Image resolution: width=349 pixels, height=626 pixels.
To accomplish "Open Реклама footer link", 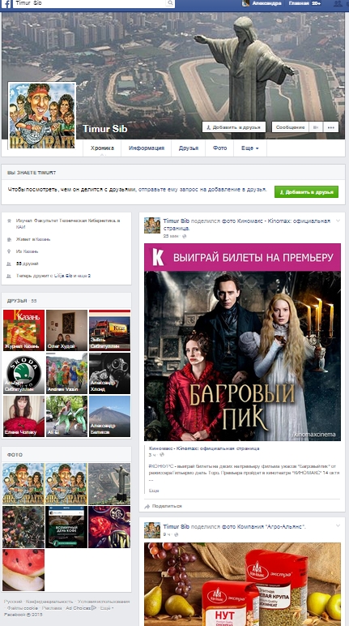I will [x=52, y=608].
